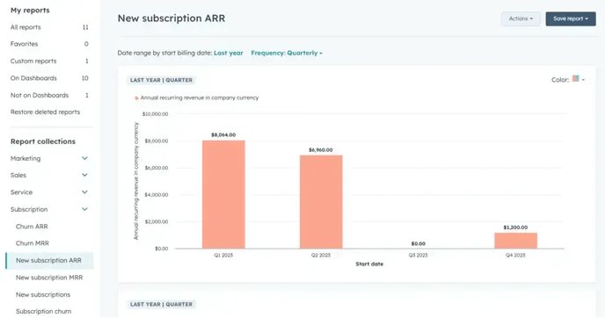Select Subscription churn report
This screenshot has width=605, height=318.
(x=43, y=311)
